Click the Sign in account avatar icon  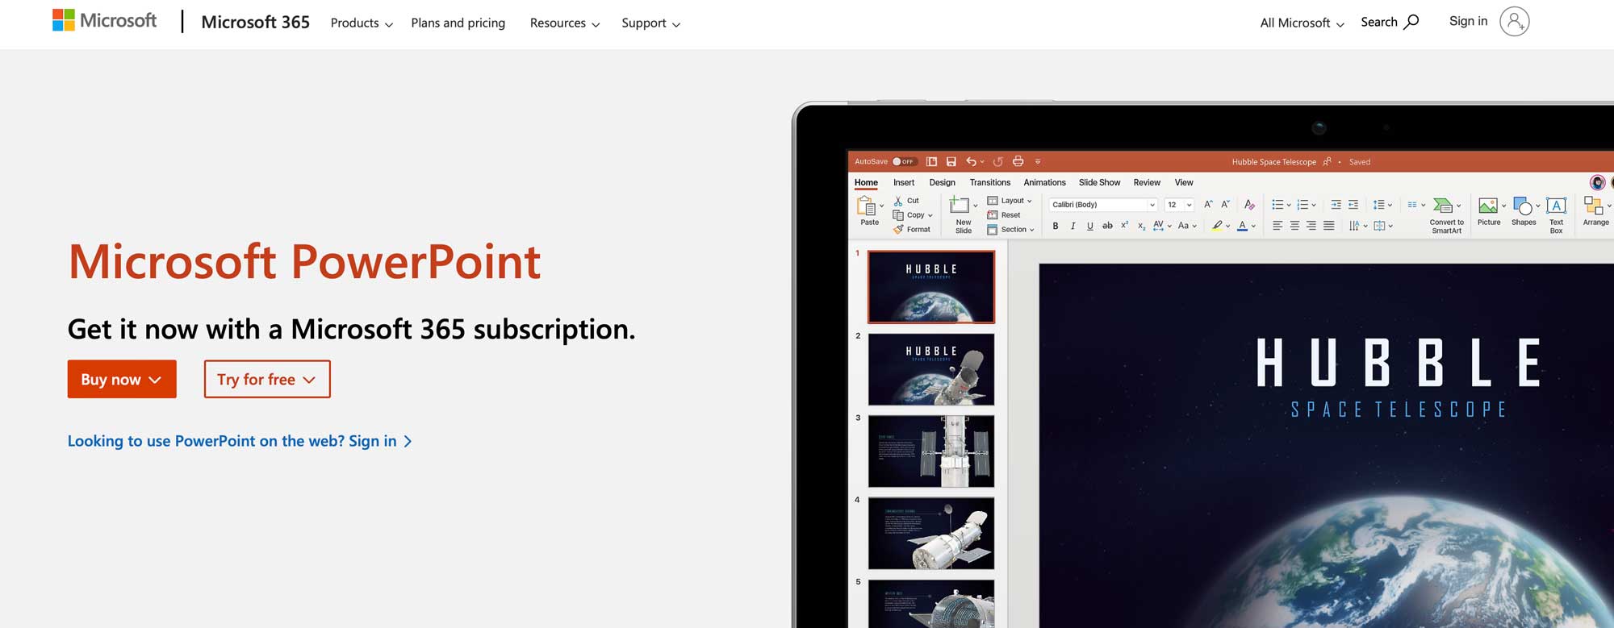1514,22
